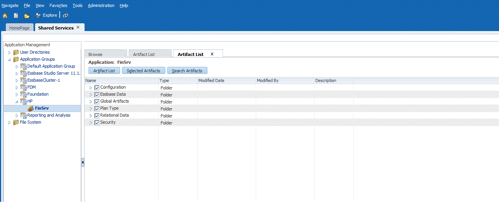The image size is (499, 210).
Task: Click the FinSrv application icon
Action: [x=30, y=108]
